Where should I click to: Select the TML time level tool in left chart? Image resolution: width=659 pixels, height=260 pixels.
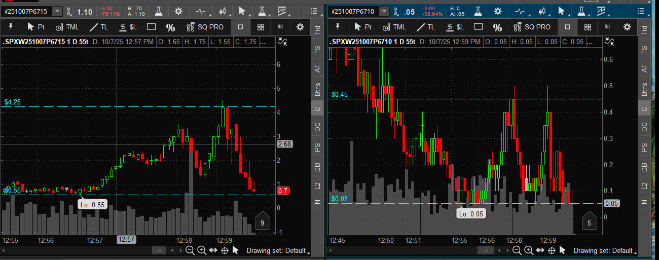tap(67, 27)
